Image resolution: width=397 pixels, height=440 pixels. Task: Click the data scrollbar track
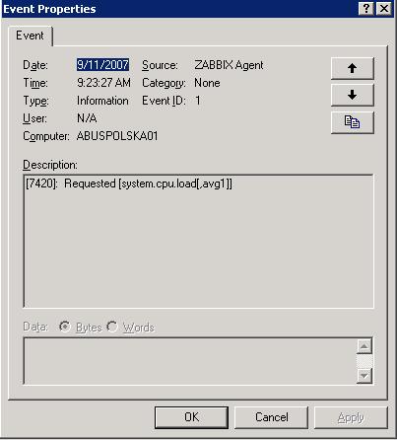pyautogui.click(x=364, y=361)
